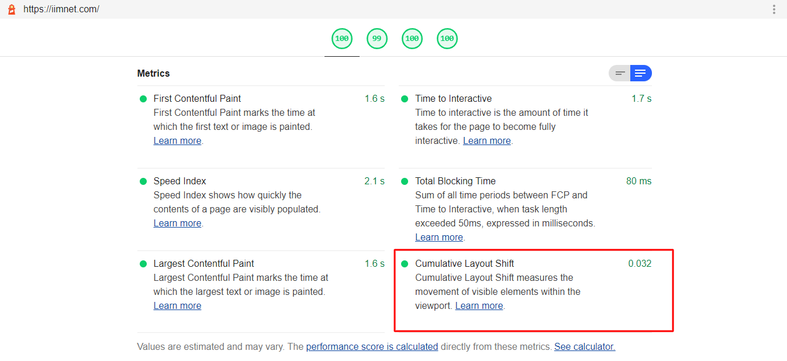787x361 pixels.
Task: Open First Contentful Paint Learn more link
Action: click(177, 140)
